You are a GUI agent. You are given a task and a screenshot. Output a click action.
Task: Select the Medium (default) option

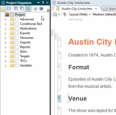(104, 14)
